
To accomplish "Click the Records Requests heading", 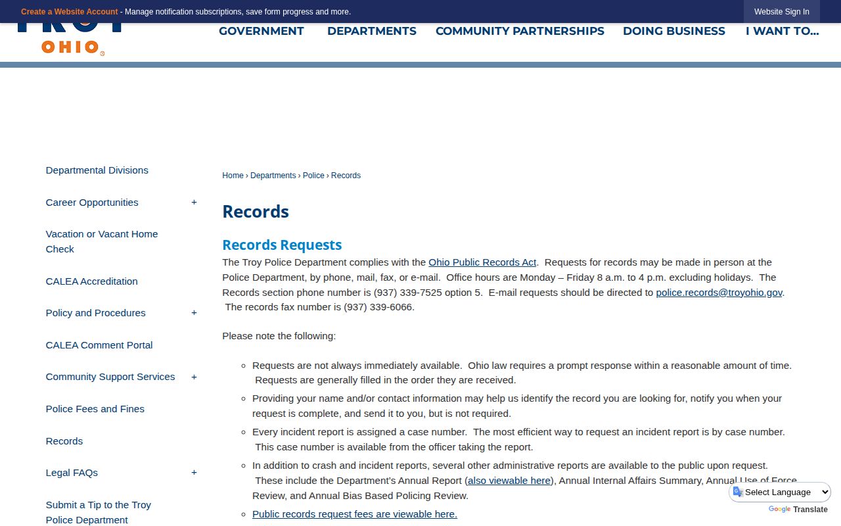I will point(282,245).
